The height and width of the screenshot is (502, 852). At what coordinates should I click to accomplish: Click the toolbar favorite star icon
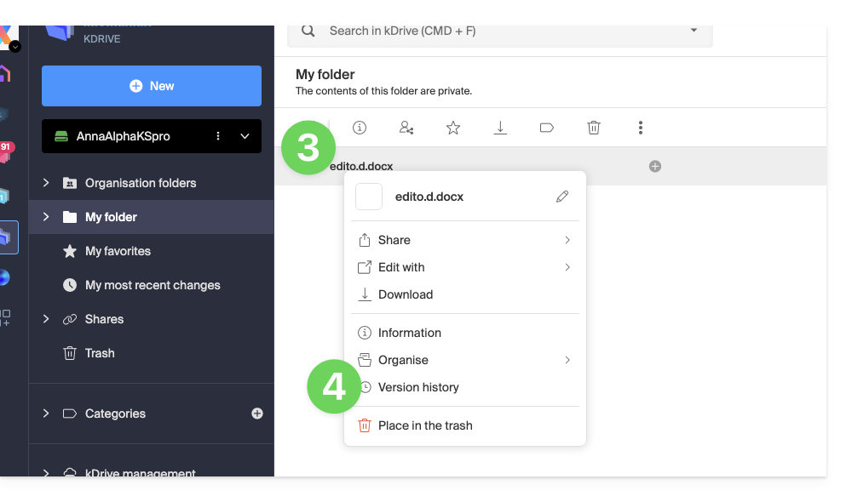pyautogui.click(x=453, y=128)
